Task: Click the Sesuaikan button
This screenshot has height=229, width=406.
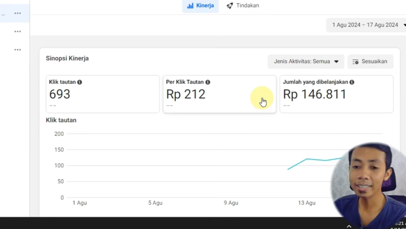Action: coord(370,62)
